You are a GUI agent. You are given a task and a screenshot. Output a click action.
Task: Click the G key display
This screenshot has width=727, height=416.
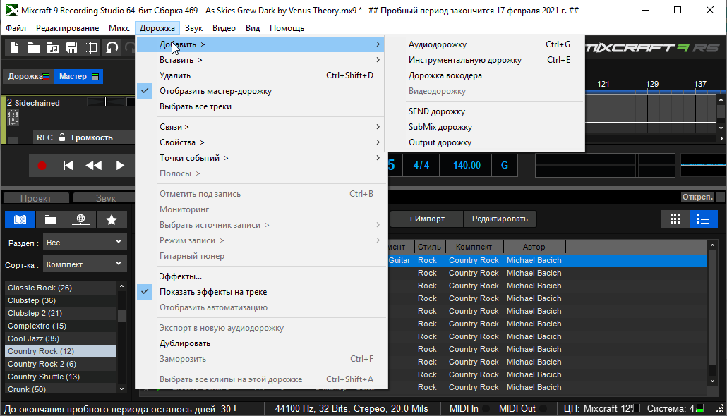click(x=505, y=166)
